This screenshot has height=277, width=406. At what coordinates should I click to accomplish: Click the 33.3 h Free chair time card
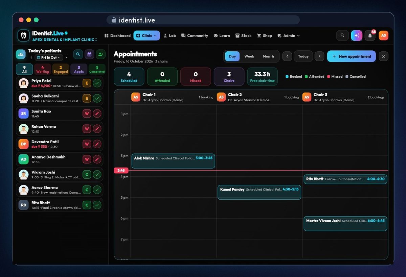[262, 77]
